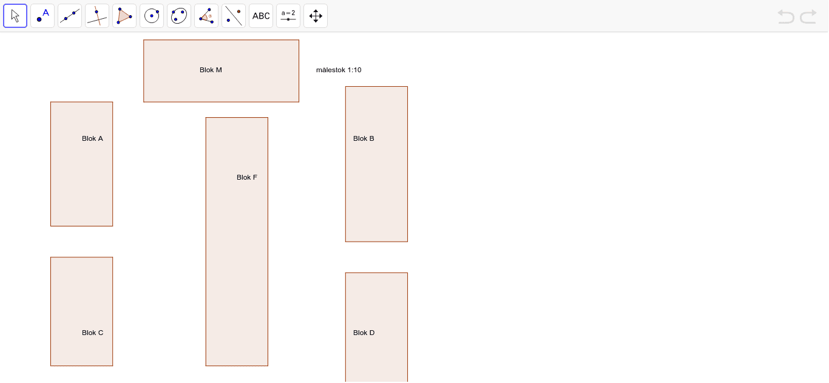
Task: Click the 'målestok 1:10' text
Action: 339,70
